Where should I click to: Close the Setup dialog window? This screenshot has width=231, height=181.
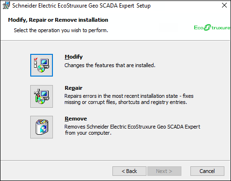[x=224, y=5]
